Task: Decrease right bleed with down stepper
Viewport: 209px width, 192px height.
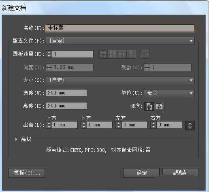Action: pos(154,126)
